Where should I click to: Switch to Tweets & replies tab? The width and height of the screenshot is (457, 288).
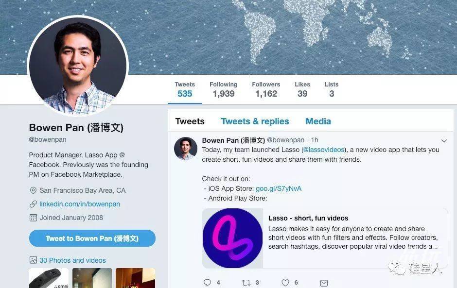255,121
